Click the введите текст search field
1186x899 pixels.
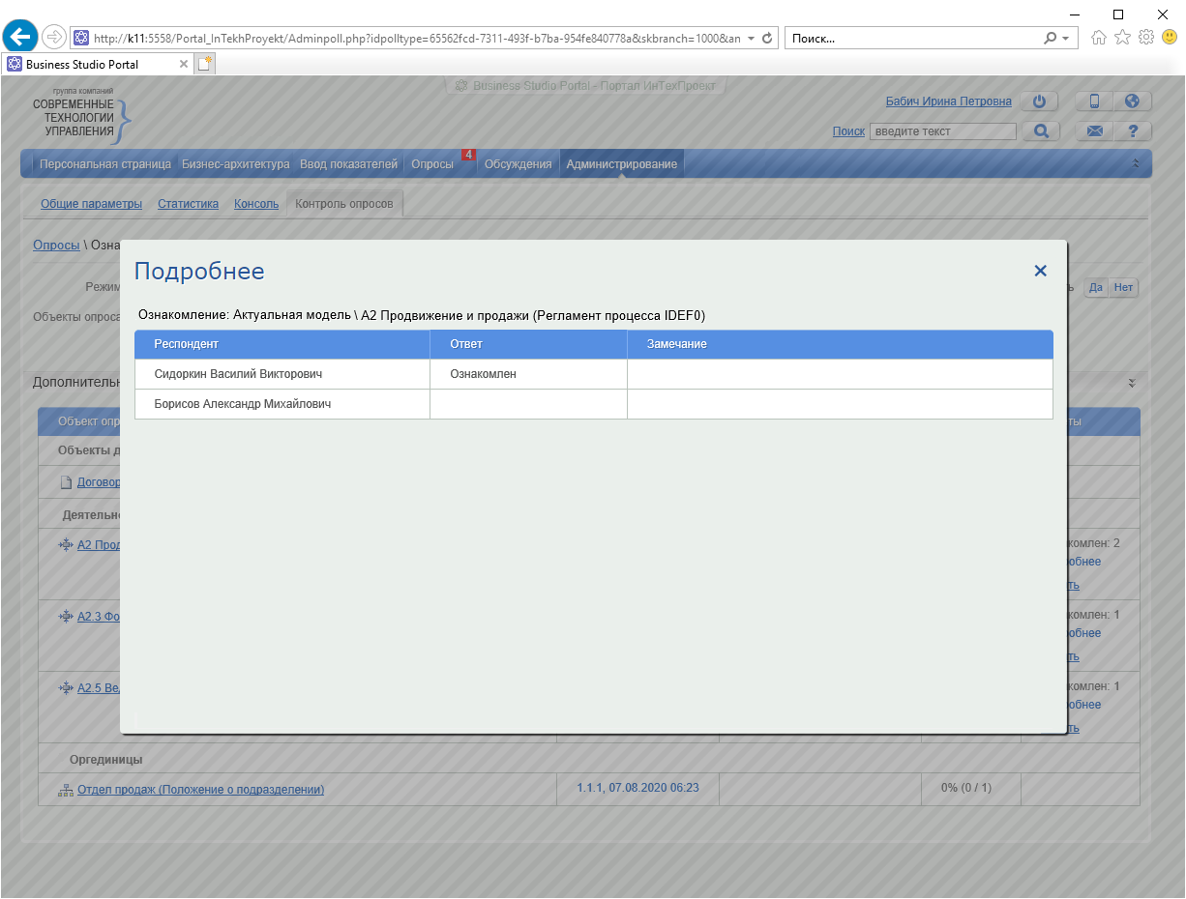point(942,131)
